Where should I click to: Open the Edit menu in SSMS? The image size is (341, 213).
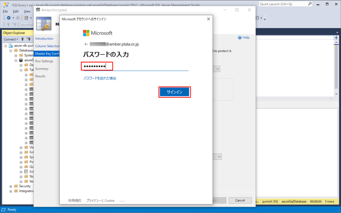(16, 11)
